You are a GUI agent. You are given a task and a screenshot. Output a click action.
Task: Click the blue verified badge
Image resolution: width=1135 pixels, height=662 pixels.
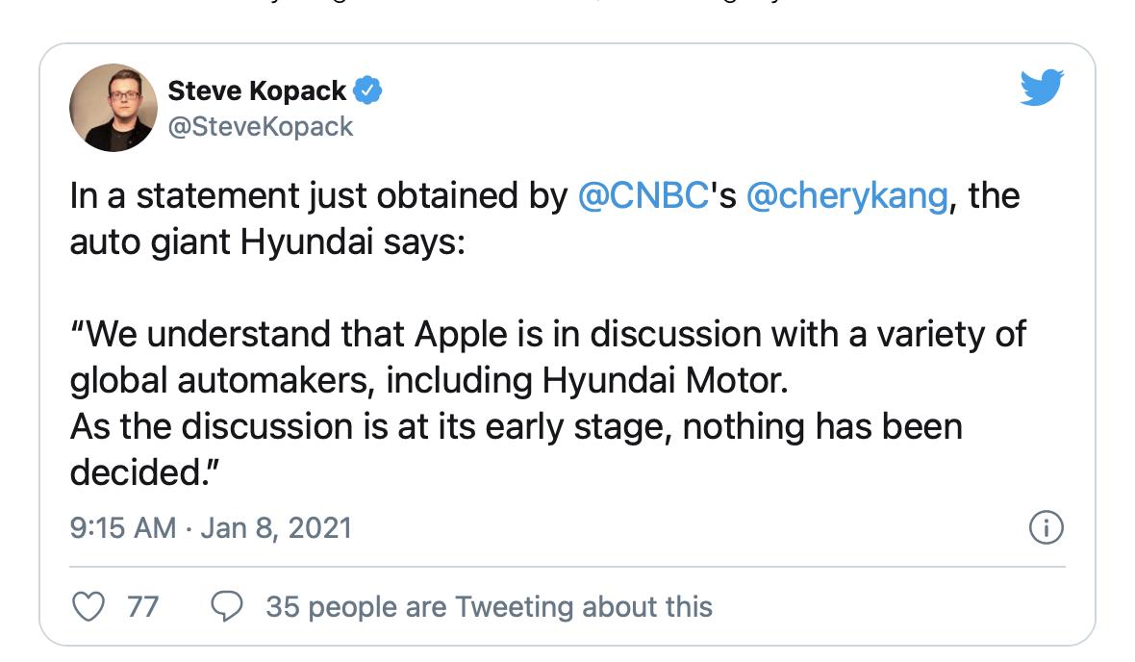coord(369,91)
